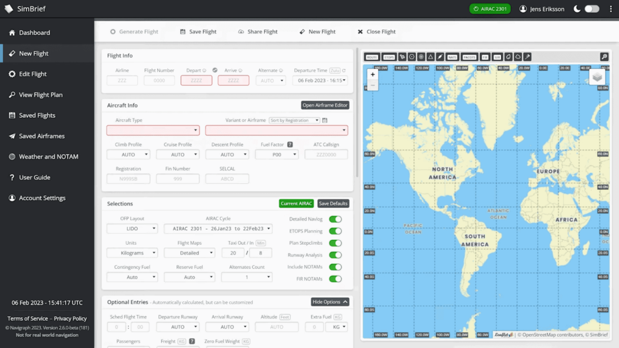The image size is (619, 348).
Task: Expand the Cruise Profile dropdown
Action: (178, 154)
